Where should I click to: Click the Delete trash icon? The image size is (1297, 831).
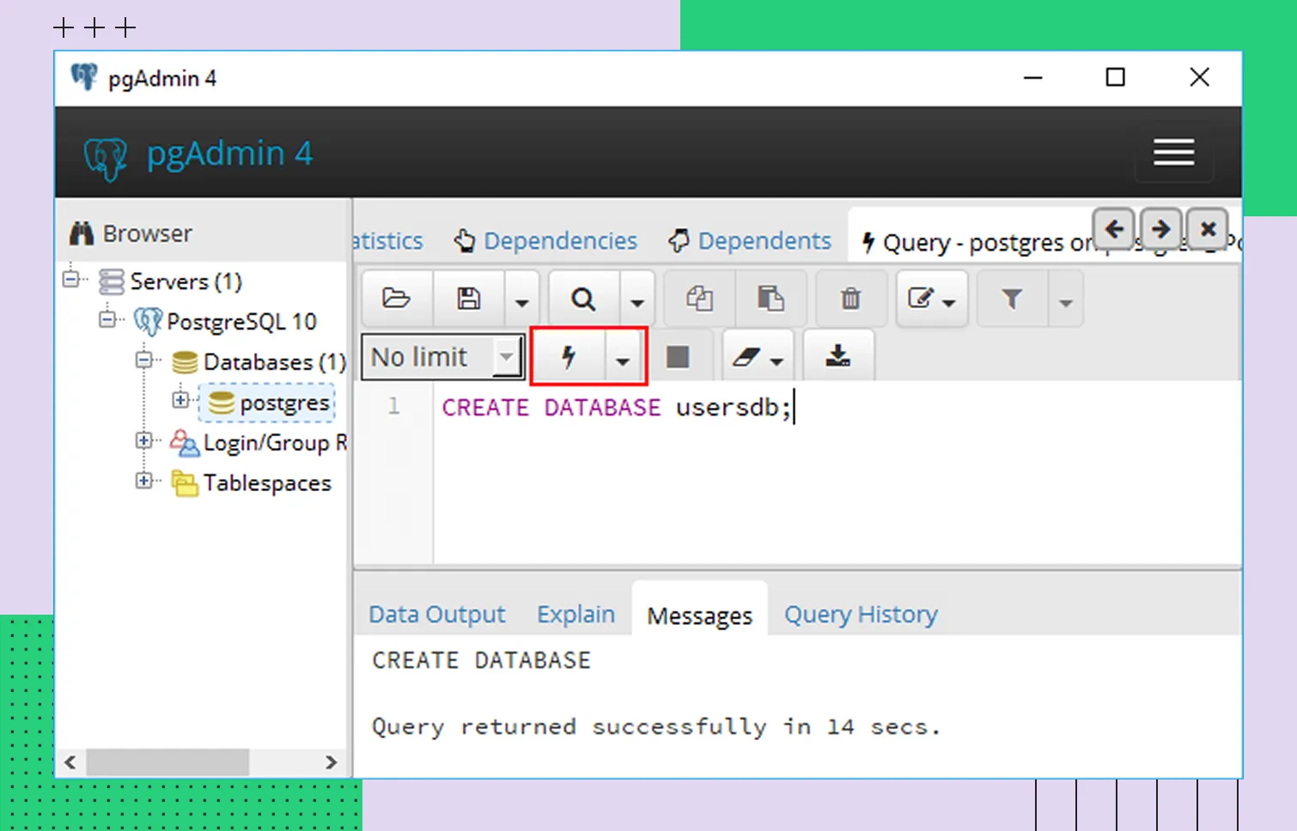(850, 299)
